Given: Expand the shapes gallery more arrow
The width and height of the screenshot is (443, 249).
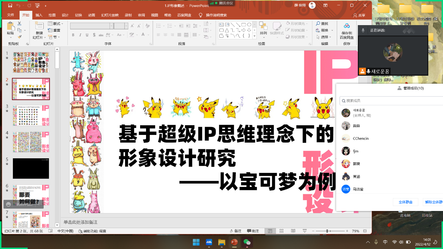Looking at the screenshot, I should point(254,36).
